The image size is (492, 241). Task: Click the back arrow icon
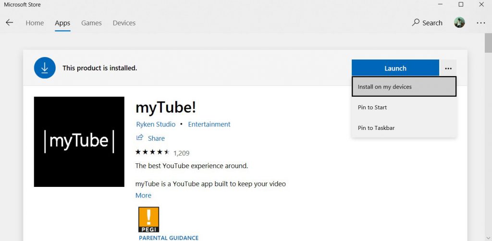pos(10,23)
